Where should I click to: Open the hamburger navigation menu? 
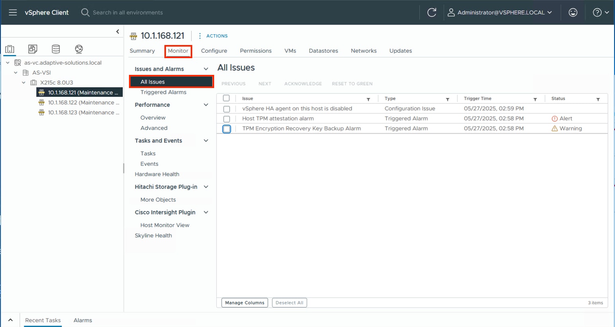(x=13, y=12)
